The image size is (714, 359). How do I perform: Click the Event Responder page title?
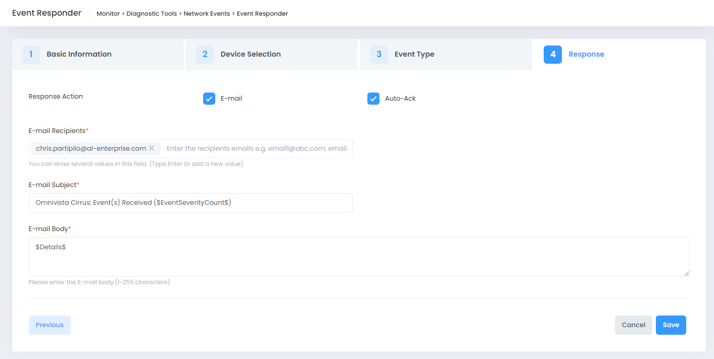click(x=46, y=13)
